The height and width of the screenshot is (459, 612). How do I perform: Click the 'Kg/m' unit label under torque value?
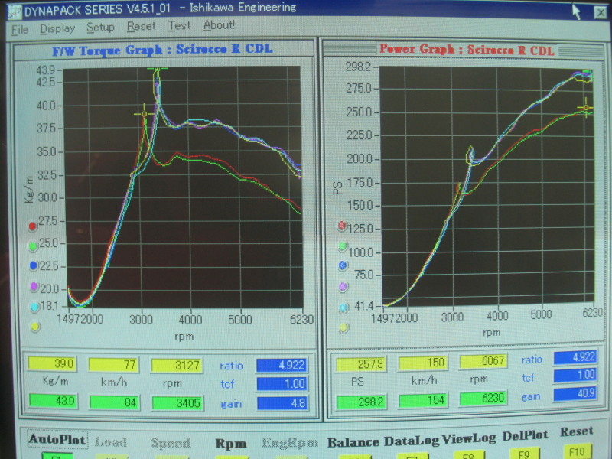(x=55, y=381)
